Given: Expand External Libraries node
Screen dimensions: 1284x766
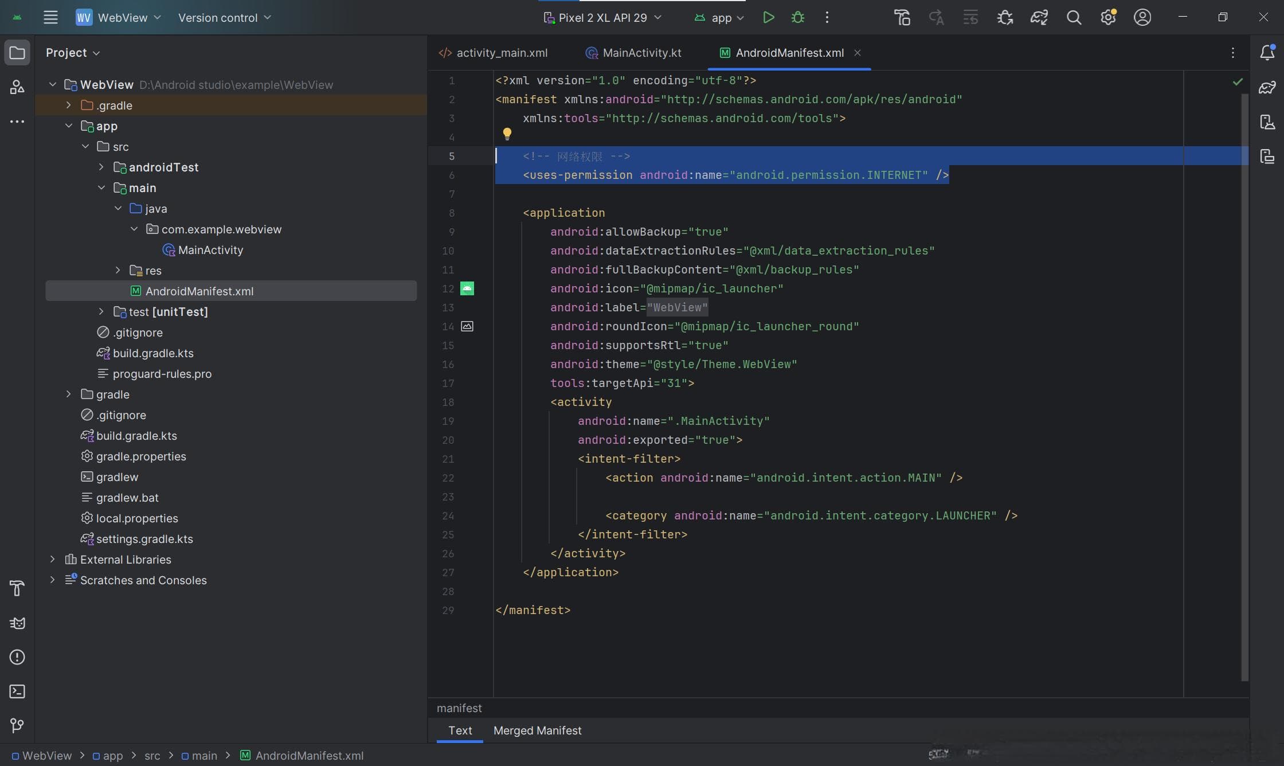Looking at the screenshot, I should 52,559.
